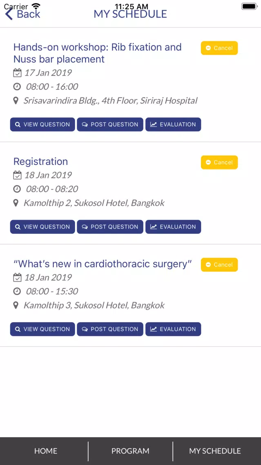Viewport: 261px width, 465px height.
Task: Open "What's new in cardiothoracic surgery" title
Action: point(103,264)
